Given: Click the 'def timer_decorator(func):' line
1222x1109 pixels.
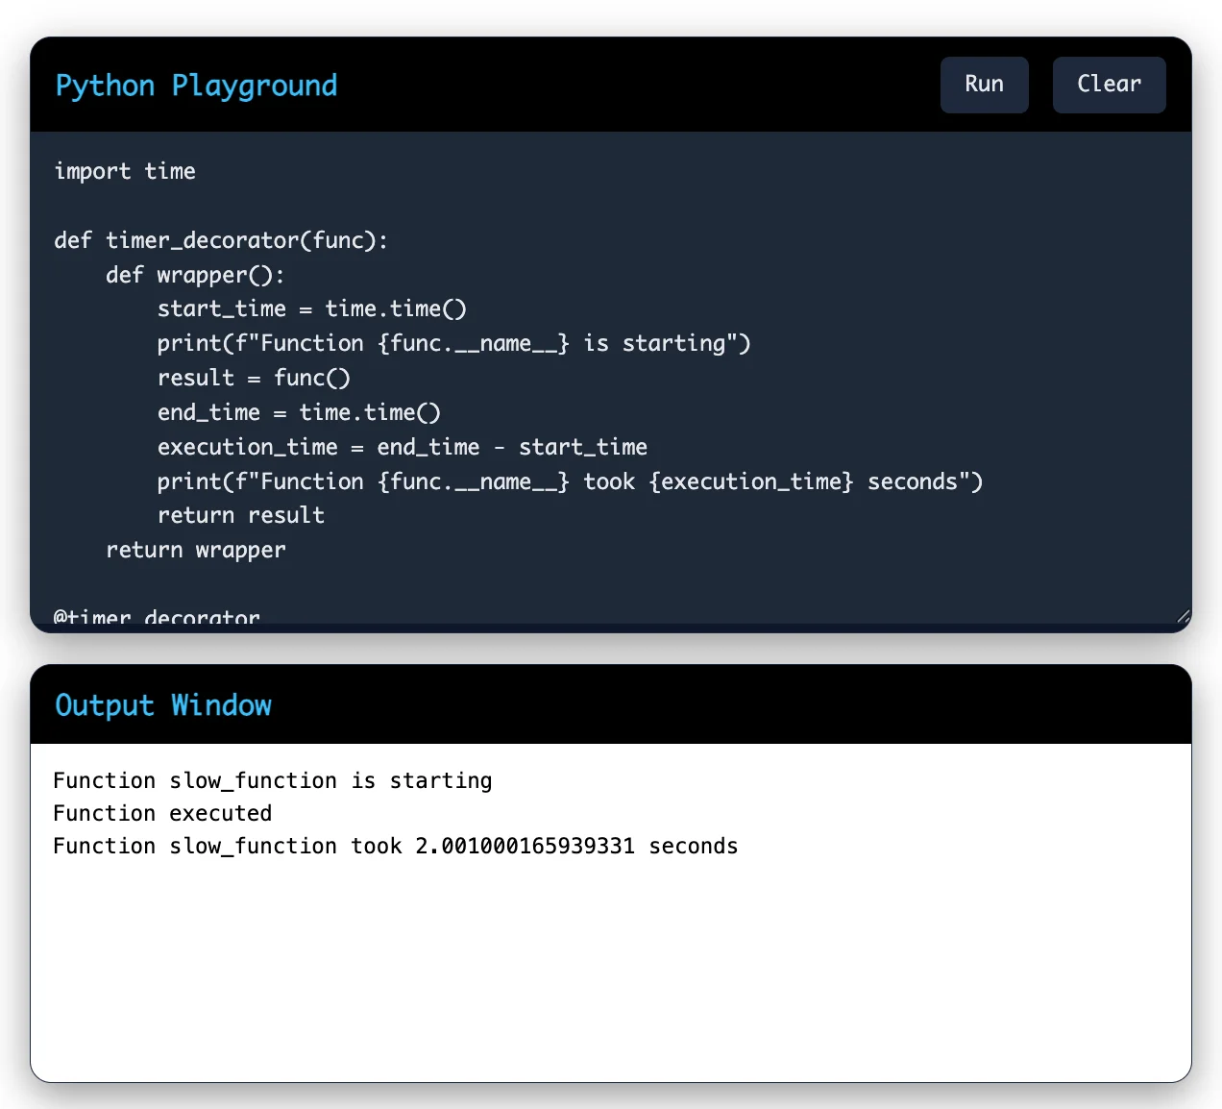Looking at the screenshot, I should click(x=221, y=240).
